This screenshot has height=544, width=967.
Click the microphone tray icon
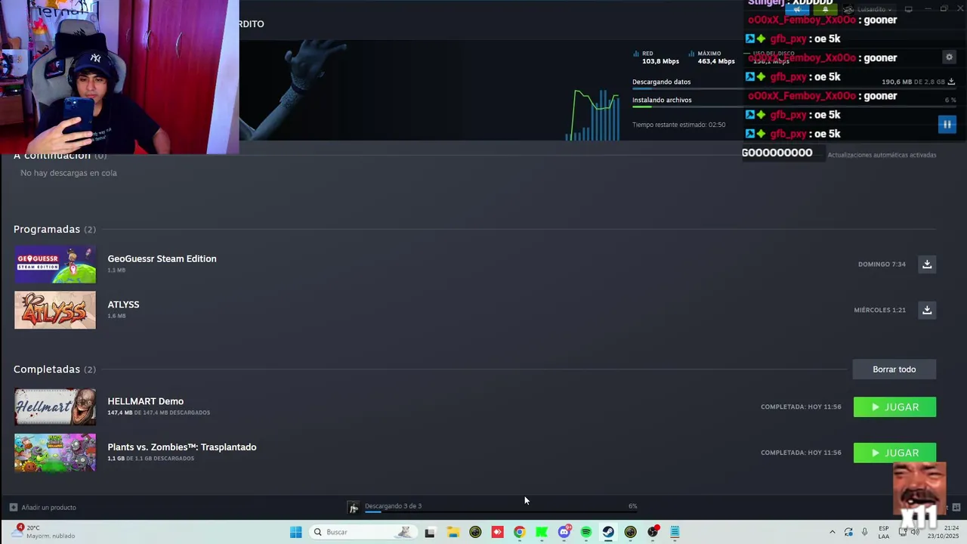click(865, 532)
